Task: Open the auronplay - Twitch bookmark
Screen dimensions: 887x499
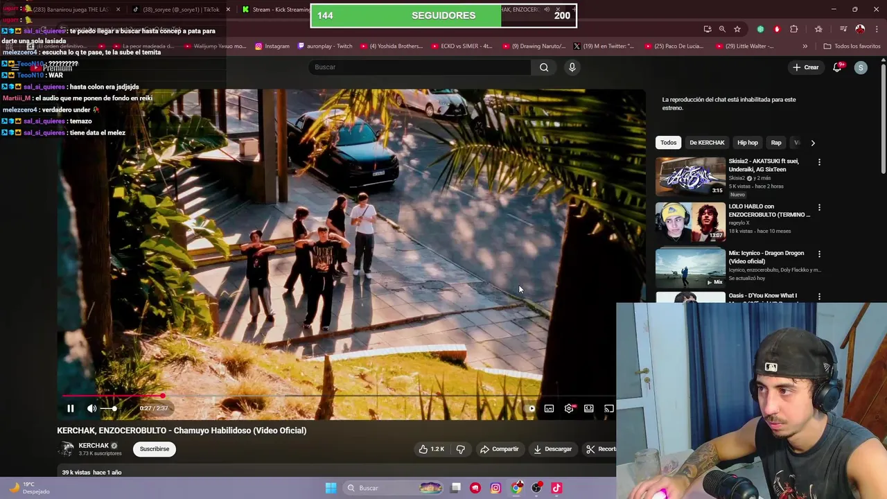Action: click(x=325, y=46)
